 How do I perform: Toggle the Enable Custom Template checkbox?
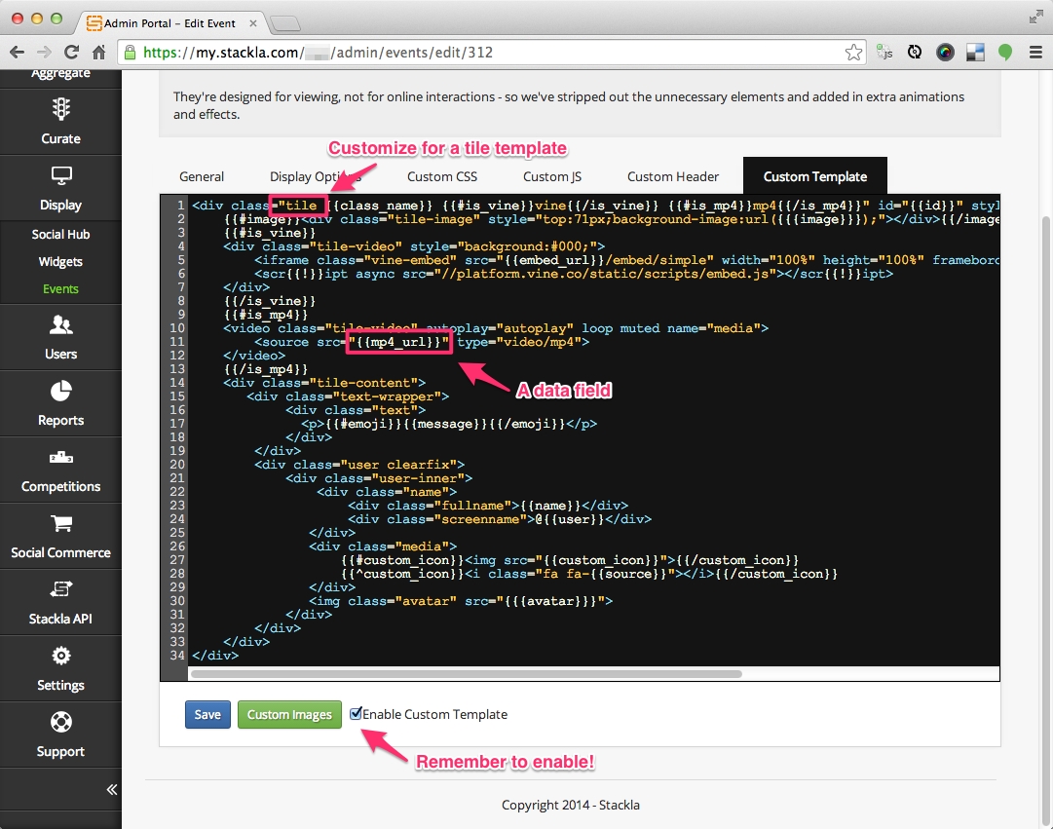(357, 714)
